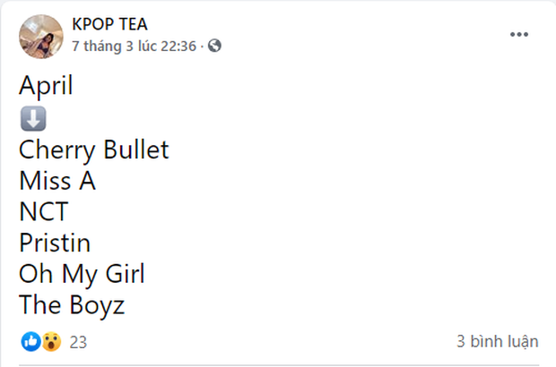
Task: Show who reacted via the 23 count
Action: pos(78,341)
